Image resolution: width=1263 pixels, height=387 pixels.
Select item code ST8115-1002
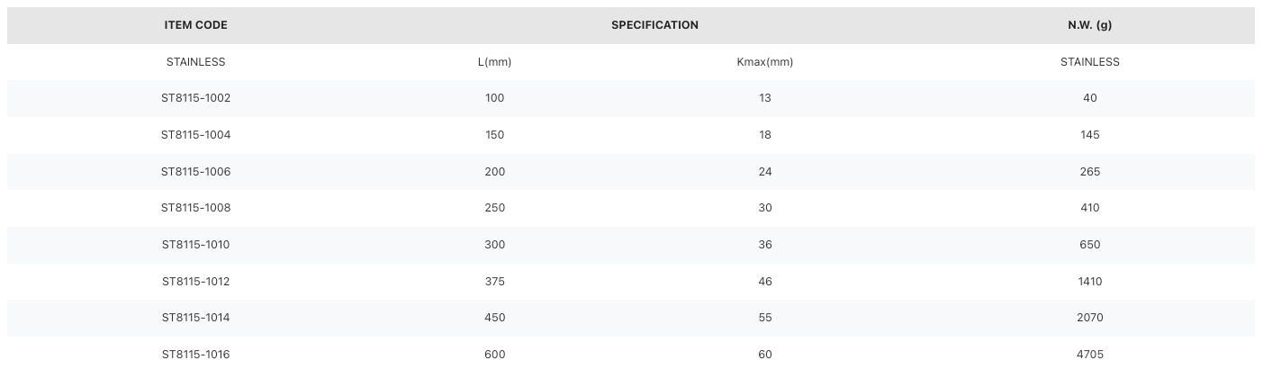(195, 98)
